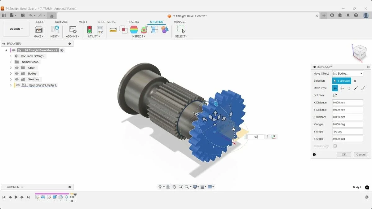This screenshot has height=209, width=372.
Task: Open the Zebra Analysis striped icon
Action: 134,29
